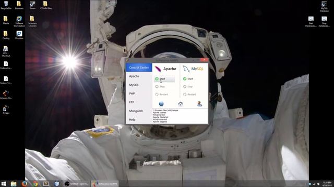Switch to the PHP section
Image resolution: width=334 pixels, height=187 pixels.
click(x=132, y=94)
